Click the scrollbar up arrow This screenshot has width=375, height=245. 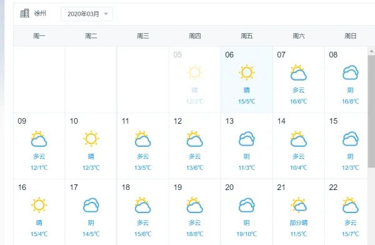pyautogui.click(x=371, y=51)
